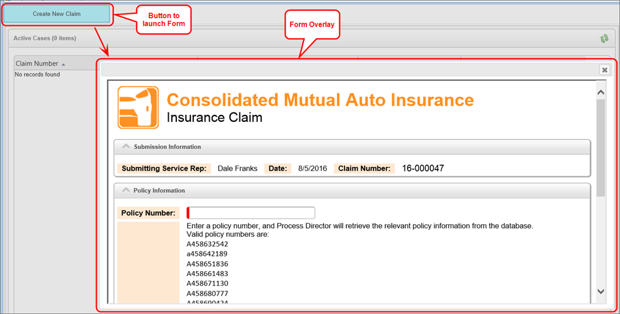The height and width of the screenshot is (314, 620).
Task: Select the Active Cases (0 items) panel title
Action: pos(45,39)
